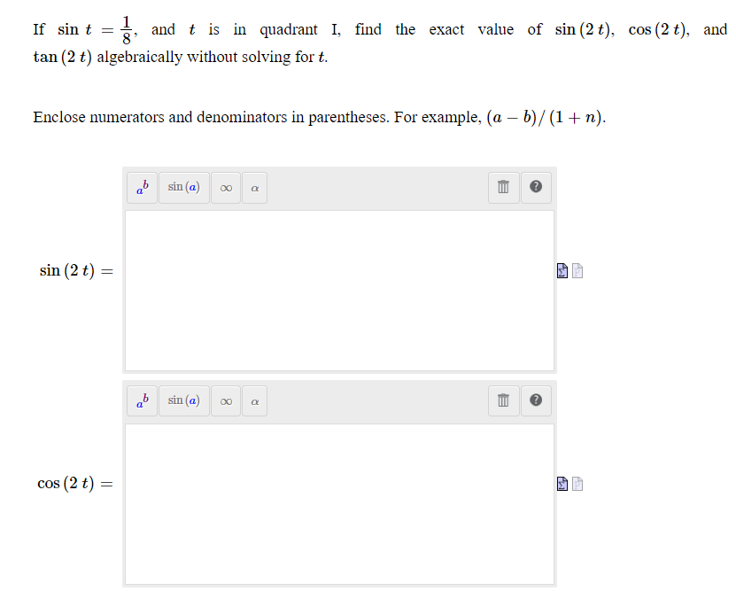Click the pale P document icon next to cos(2t)
The image size is (736, 591).
(x=577, y=483)
